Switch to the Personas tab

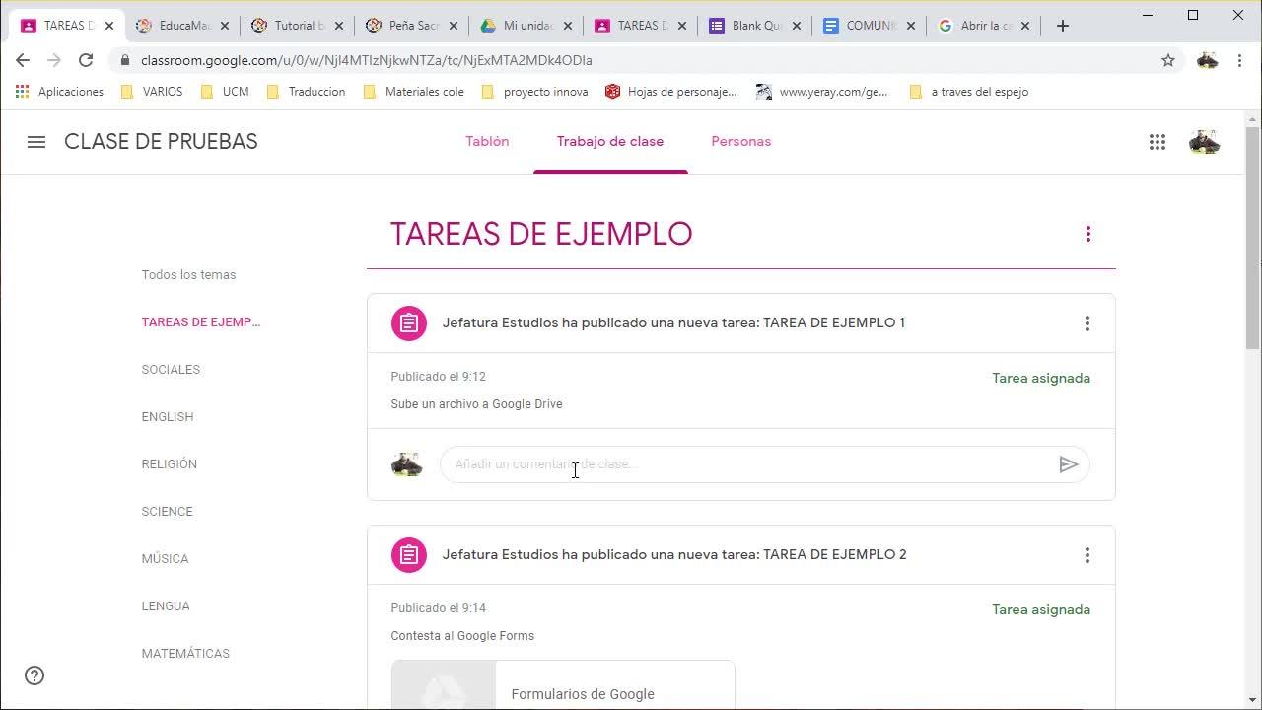pyautogui.click(x=741, y=141)
